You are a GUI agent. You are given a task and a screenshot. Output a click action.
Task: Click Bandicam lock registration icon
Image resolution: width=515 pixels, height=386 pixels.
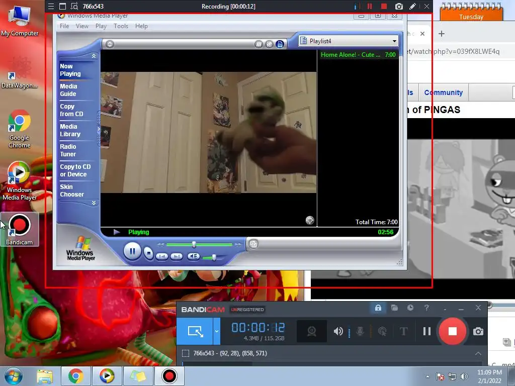point(378,308)
